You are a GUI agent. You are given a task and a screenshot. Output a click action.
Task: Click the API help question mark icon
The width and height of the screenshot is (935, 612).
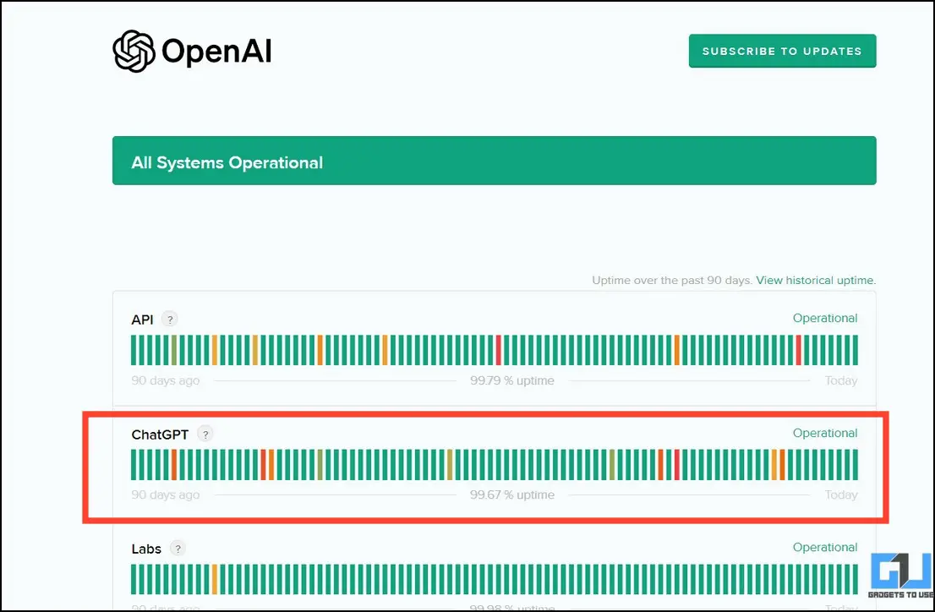click(170, 320)
